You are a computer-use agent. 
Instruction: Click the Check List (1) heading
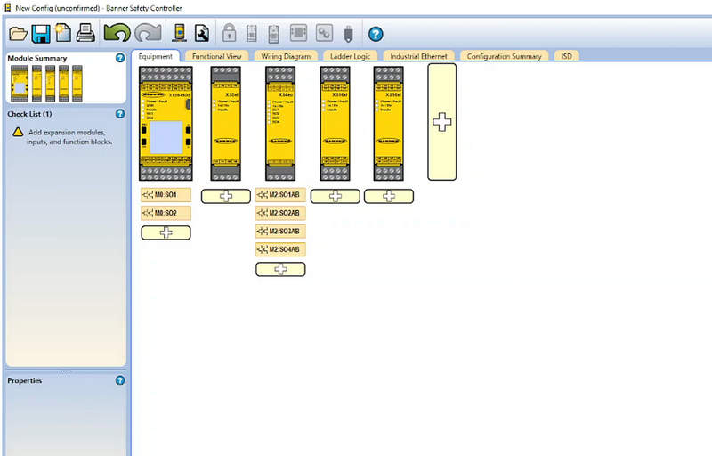tap(29, 114)
